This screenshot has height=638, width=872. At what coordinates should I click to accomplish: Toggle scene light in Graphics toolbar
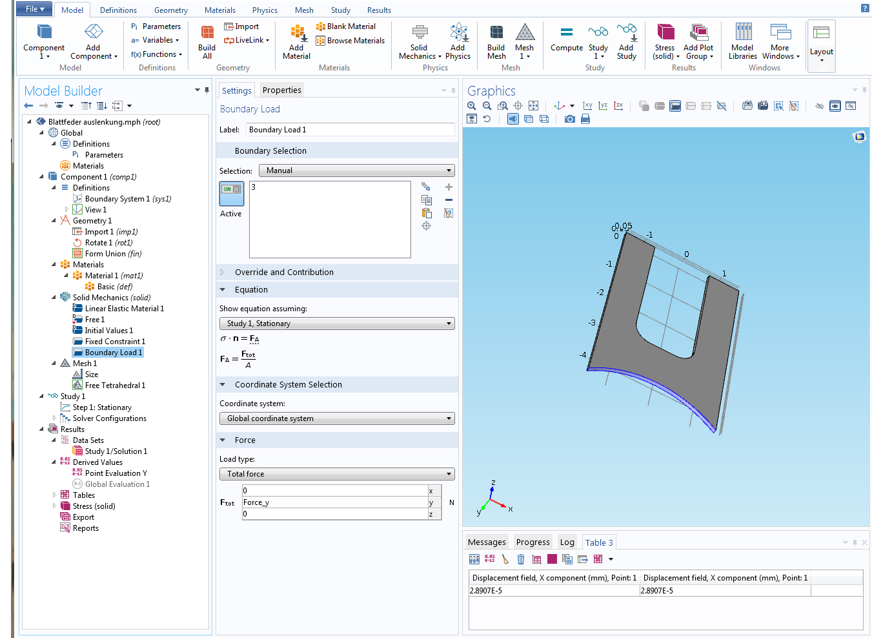pos(512,119)
